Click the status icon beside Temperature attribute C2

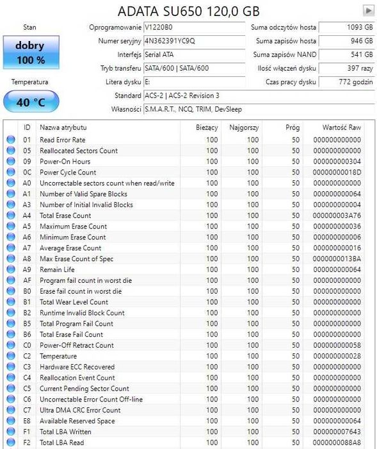coord(11,355)
